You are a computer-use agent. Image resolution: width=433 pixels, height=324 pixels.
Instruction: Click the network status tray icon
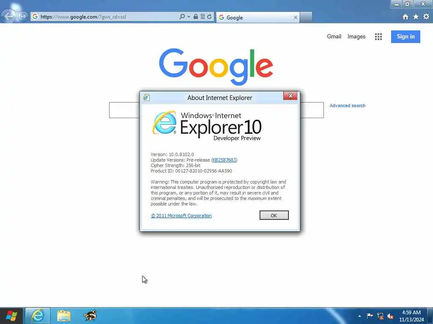click(x=380, y=316)
